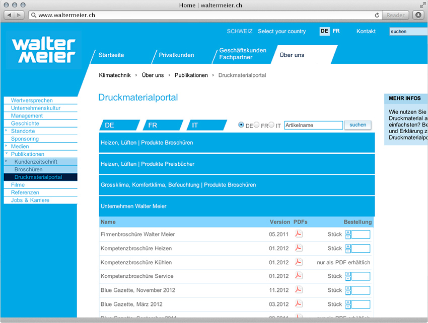Click the browser back arrow
The height and width of the screenshot is (323, 428).
(x=9, y=15)
